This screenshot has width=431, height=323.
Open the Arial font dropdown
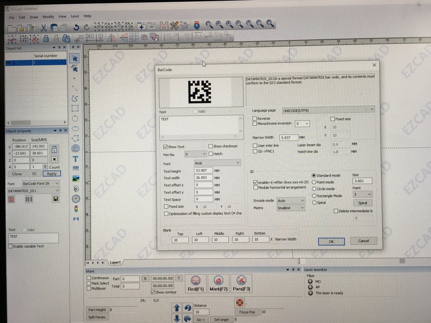click(x=217, y=163)
